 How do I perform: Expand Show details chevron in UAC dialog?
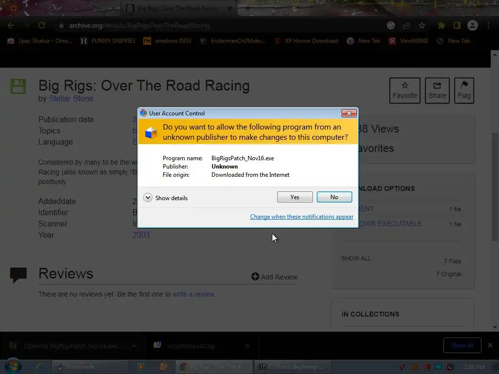[148, 198]
